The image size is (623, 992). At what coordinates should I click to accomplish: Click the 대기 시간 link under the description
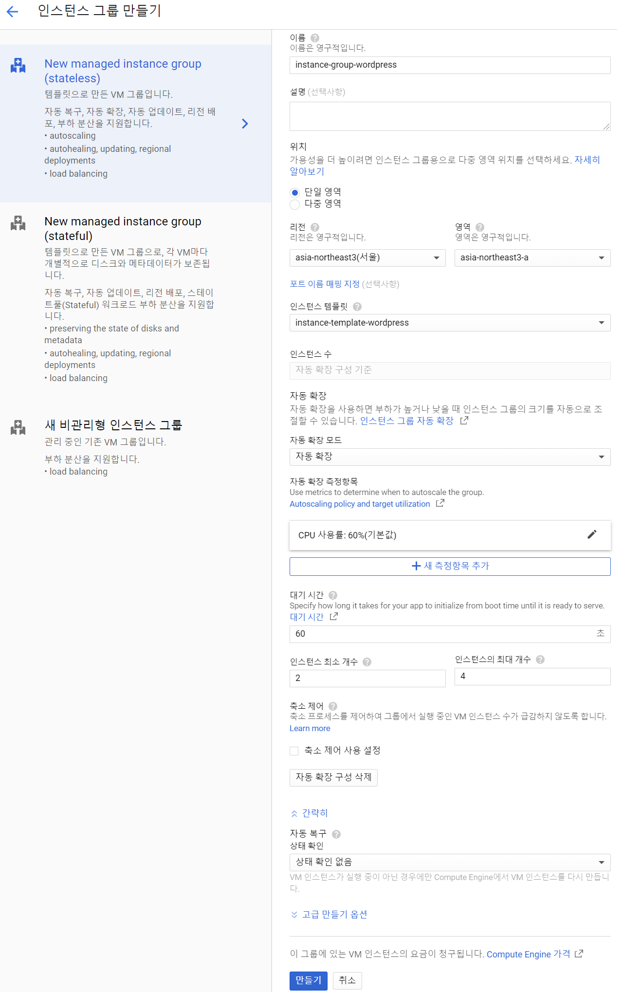(307, 617)
